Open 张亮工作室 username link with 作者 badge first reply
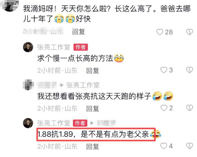Viewport: 197px width, 157px height. [54, 47]
